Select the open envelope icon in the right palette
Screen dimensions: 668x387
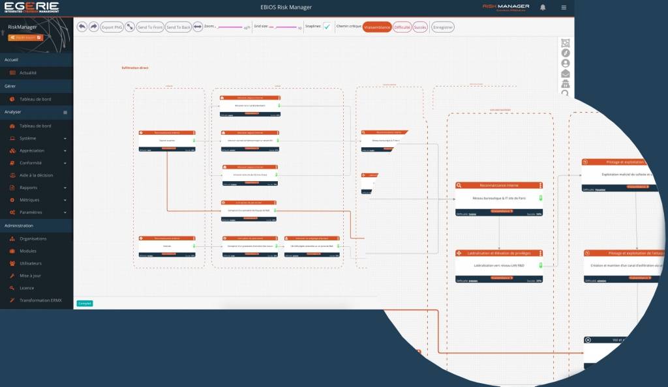coord(566,74)
